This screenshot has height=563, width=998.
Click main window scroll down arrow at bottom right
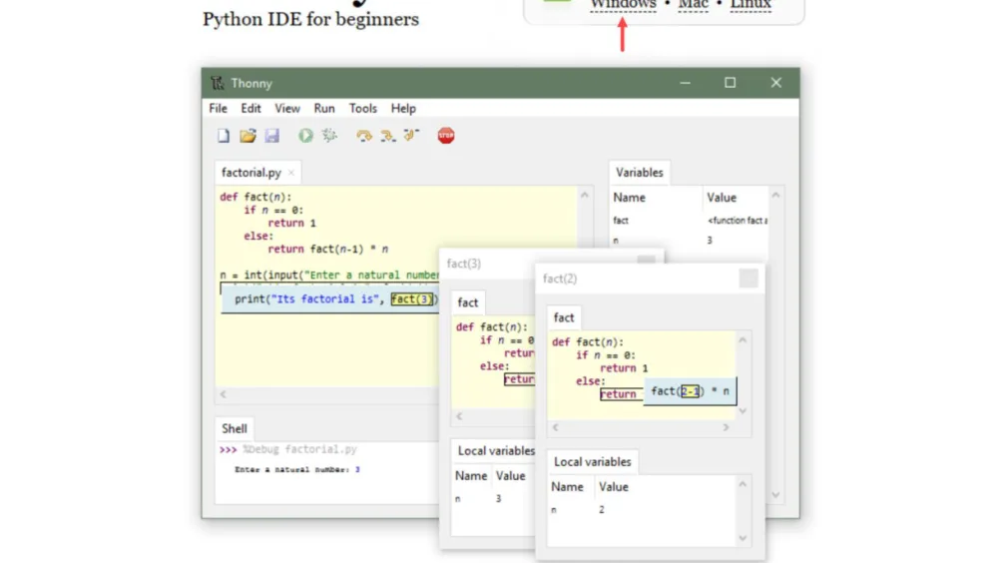click(775, 495)
